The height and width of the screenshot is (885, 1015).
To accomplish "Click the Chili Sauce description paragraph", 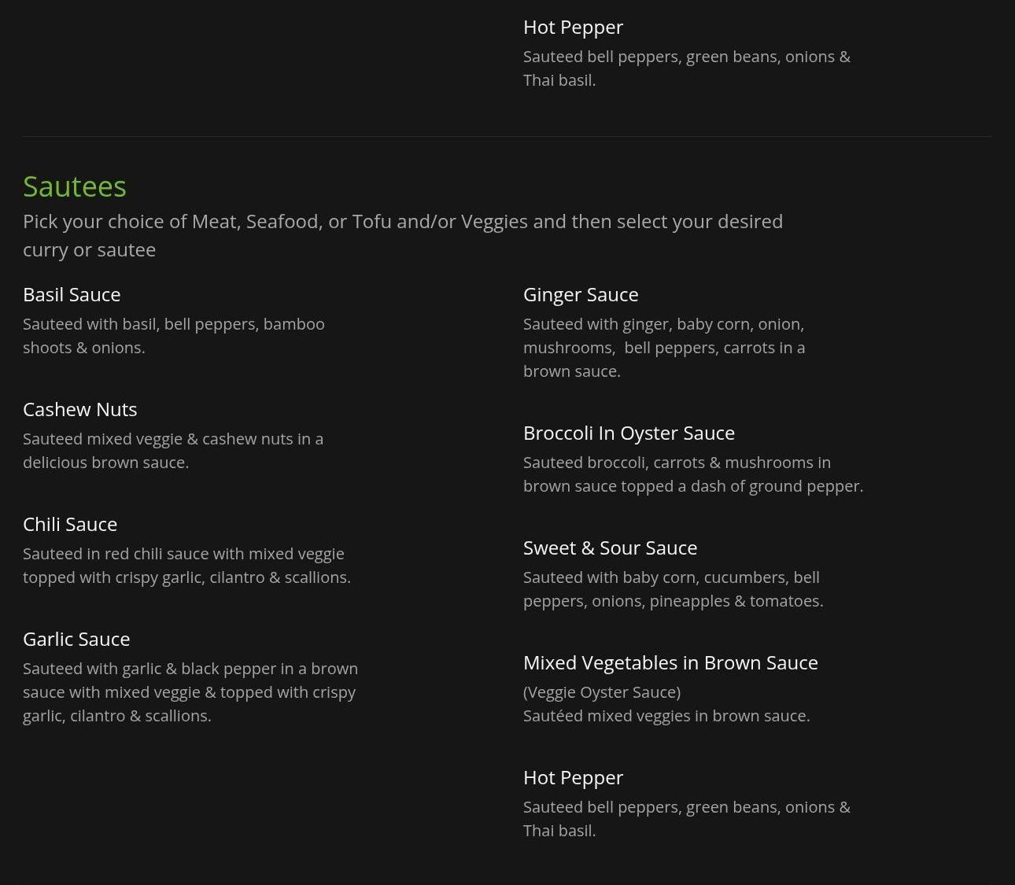I will click(186, 566).
